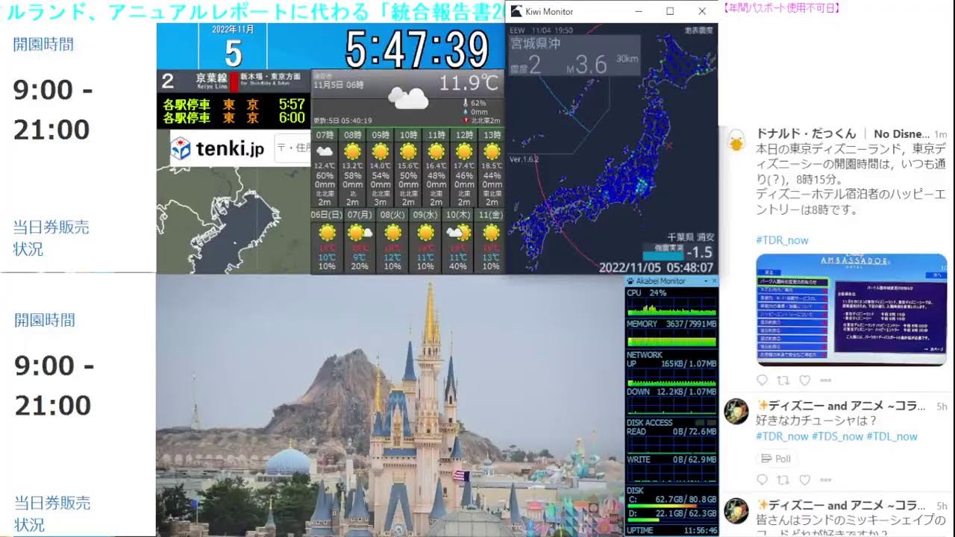
Task: Click the 宮城県沖 earthquake location label
Action: click(535, 43)
